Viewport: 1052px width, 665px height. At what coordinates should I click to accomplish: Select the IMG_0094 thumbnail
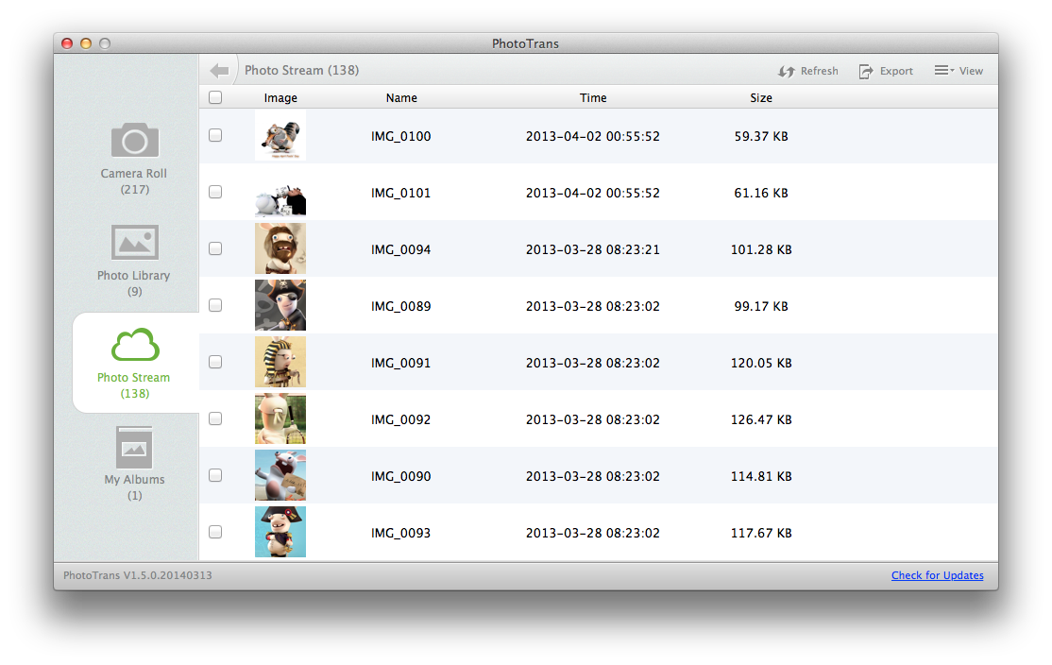(x=280, y=249)
